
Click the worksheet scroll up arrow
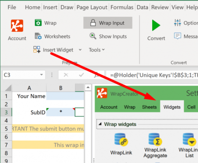point(88,87)
